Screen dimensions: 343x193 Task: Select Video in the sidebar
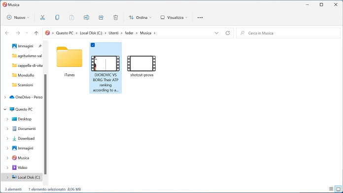[x=20, y=168]
